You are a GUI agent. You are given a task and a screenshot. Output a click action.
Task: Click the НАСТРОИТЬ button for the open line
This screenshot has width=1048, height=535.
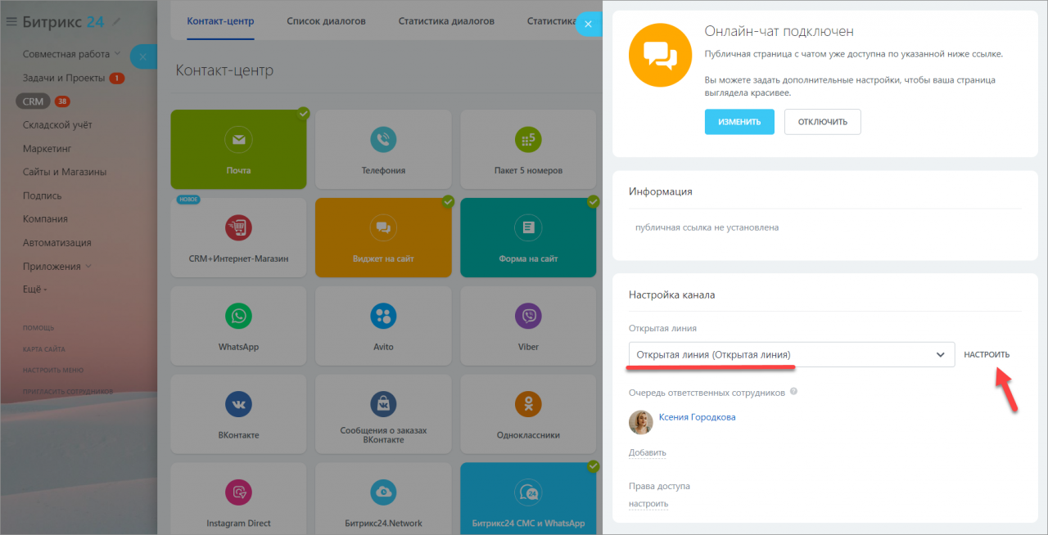click(x=987, y=355)
